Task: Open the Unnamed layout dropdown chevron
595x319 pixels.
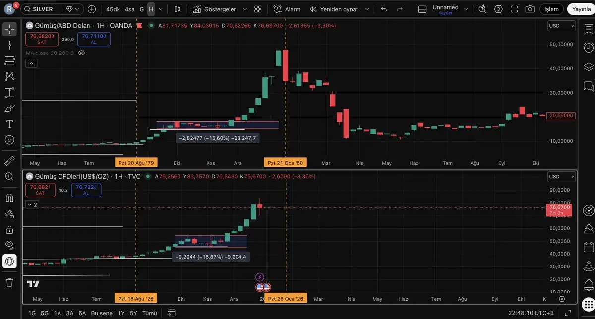Action: pyautogui.click(x=465, y=9)
